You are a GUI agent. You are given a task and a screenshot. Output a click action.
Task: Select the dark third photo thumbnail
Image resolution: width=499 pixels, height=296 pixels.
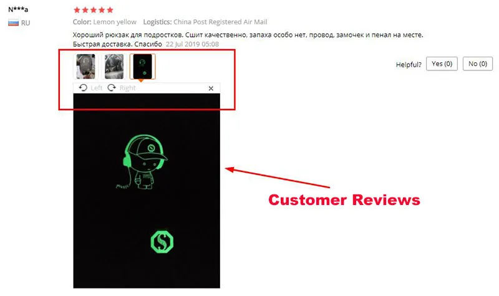coord(143,67)
